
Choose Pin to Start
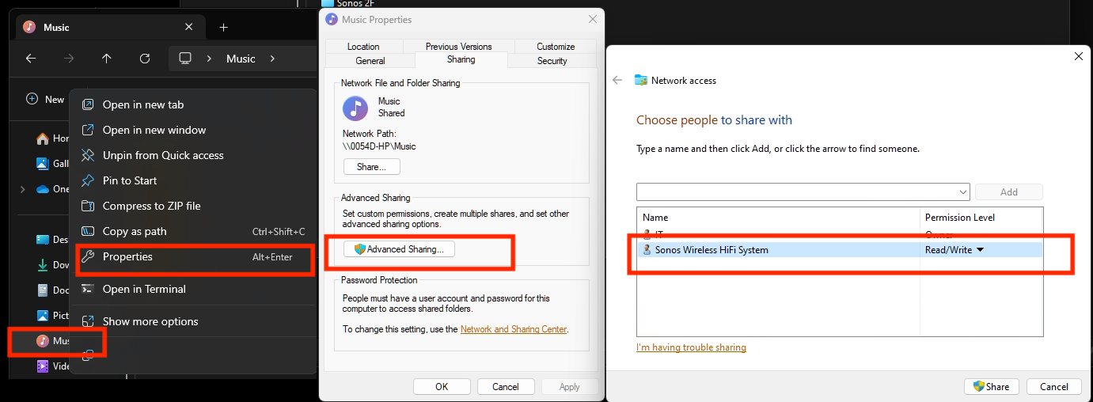pos(193,180)
